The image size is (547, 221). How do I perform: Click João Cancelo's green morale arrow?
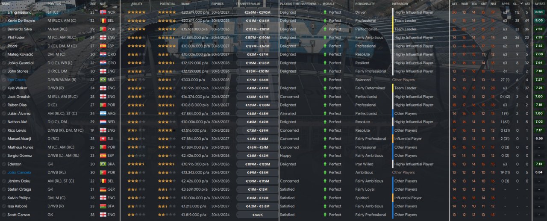pyautogui.click(x=325, y=172)
